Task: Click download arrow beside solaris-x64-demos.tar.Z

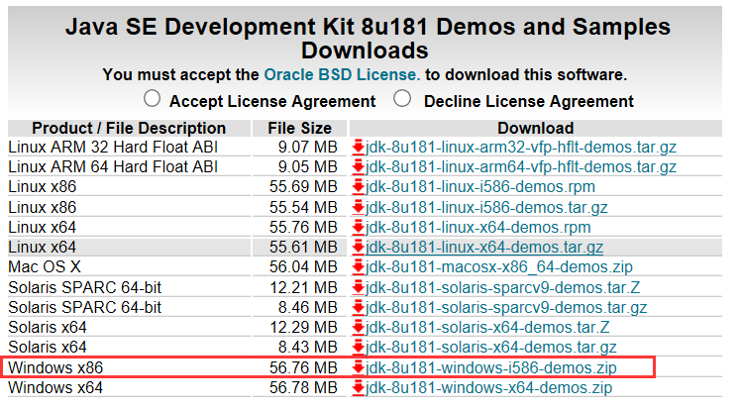Action: pos(359,327)
